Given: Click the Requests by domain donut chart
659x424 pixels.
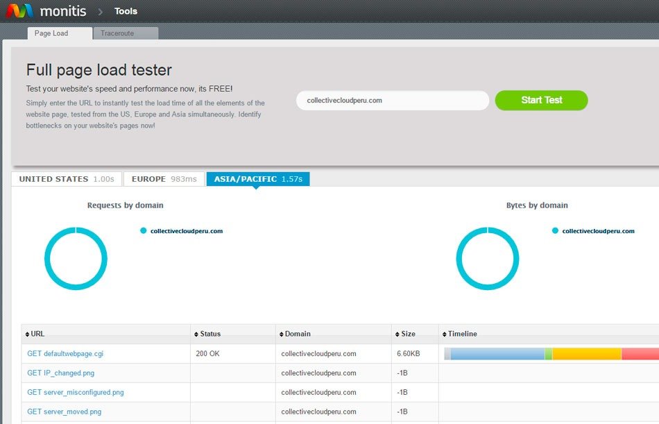Looking at the screenshot, I should [76, 258].
